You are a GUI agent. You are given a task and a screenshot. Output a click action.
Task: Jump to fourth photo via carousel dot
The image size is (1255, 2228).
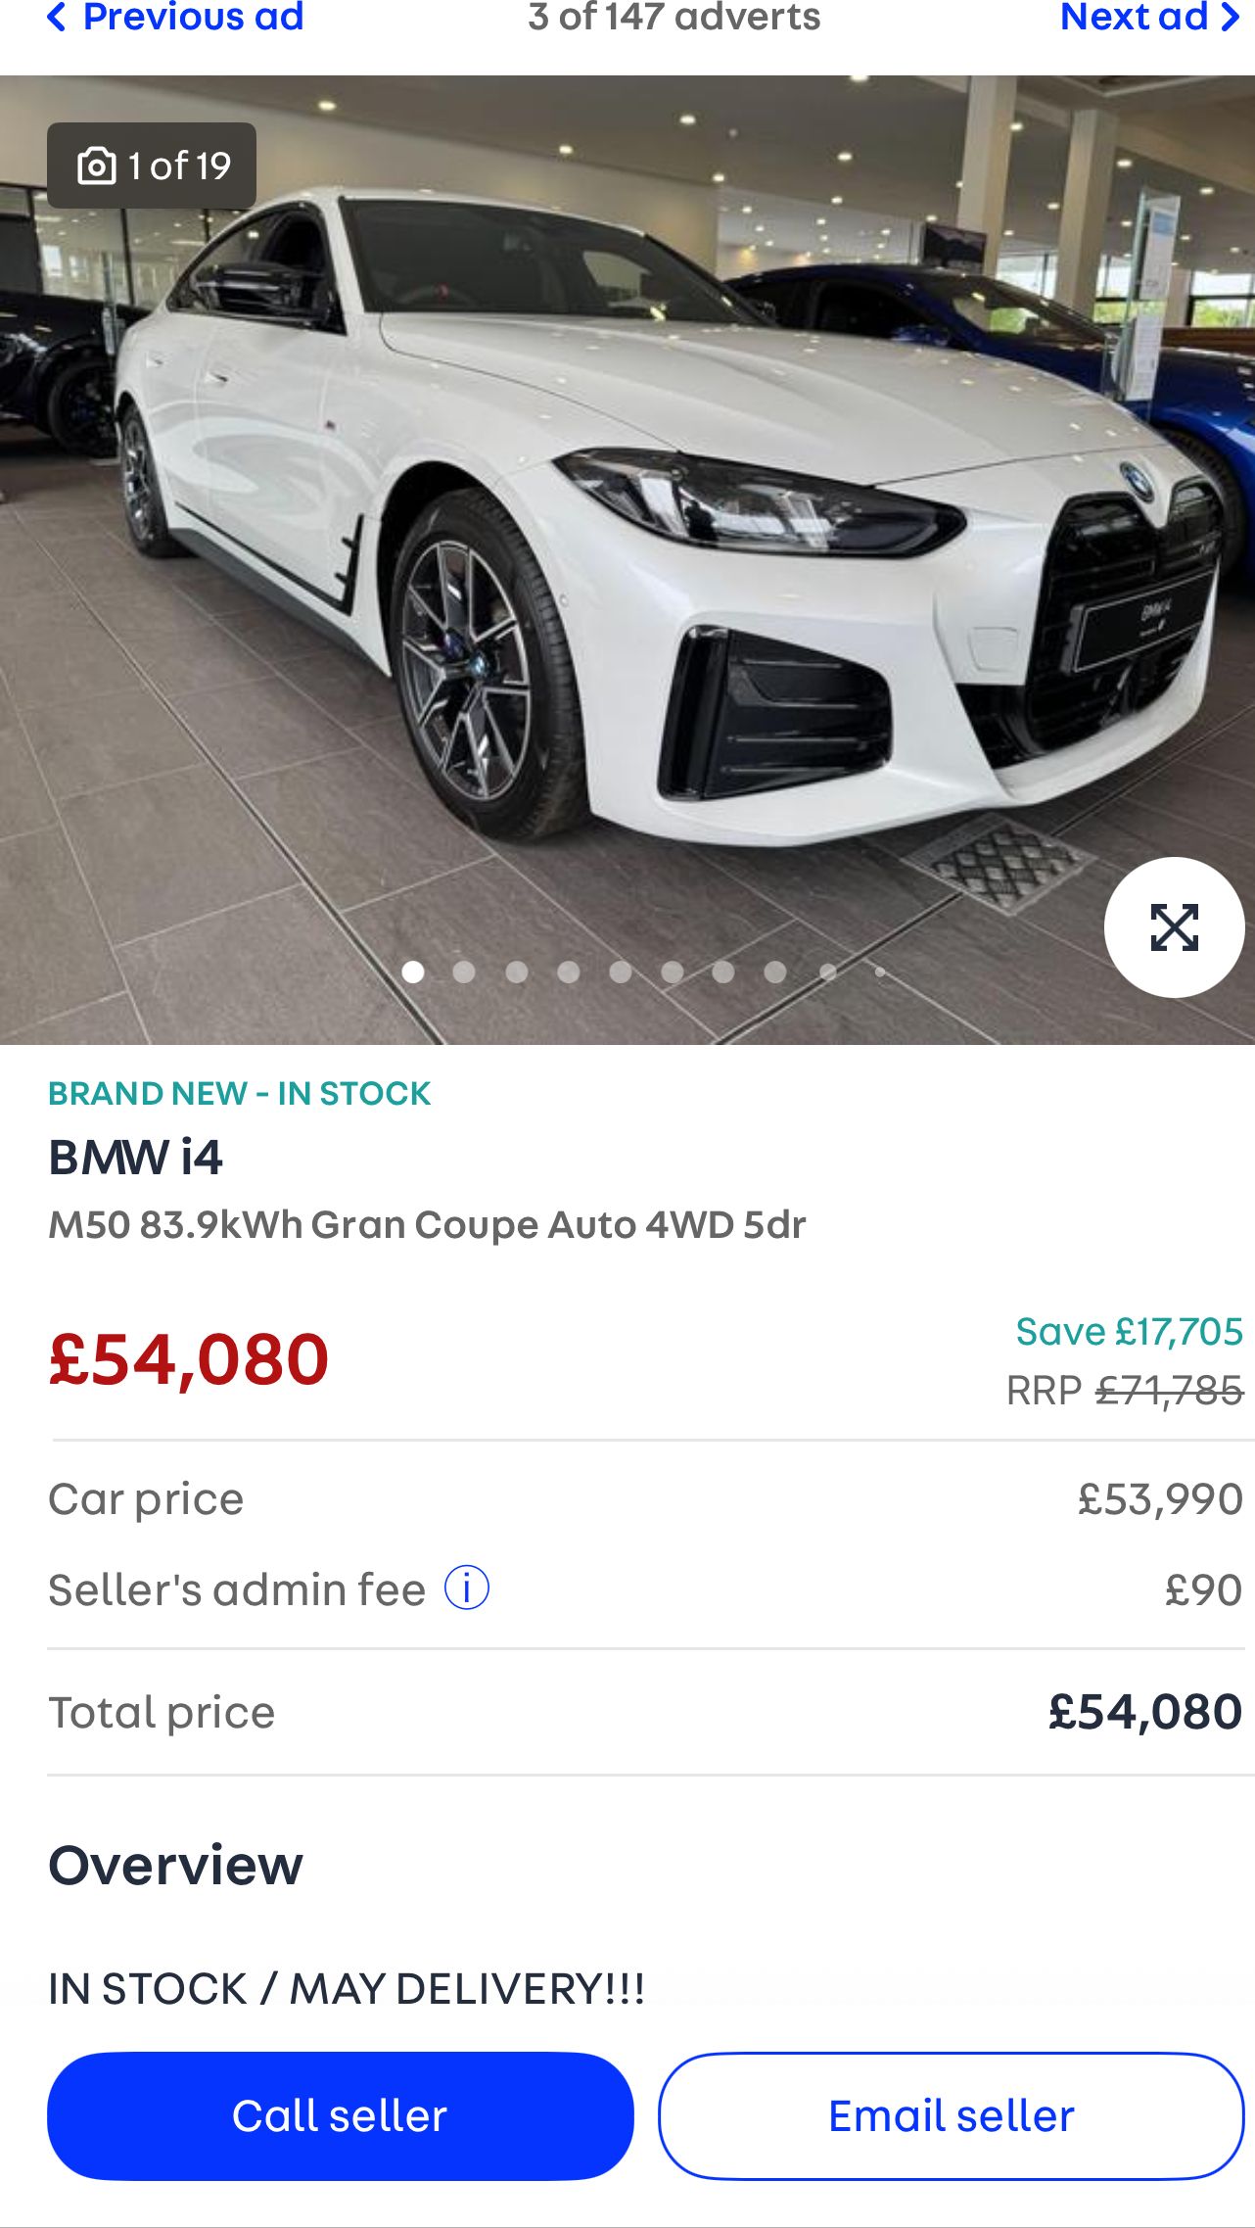coord(569,972)
